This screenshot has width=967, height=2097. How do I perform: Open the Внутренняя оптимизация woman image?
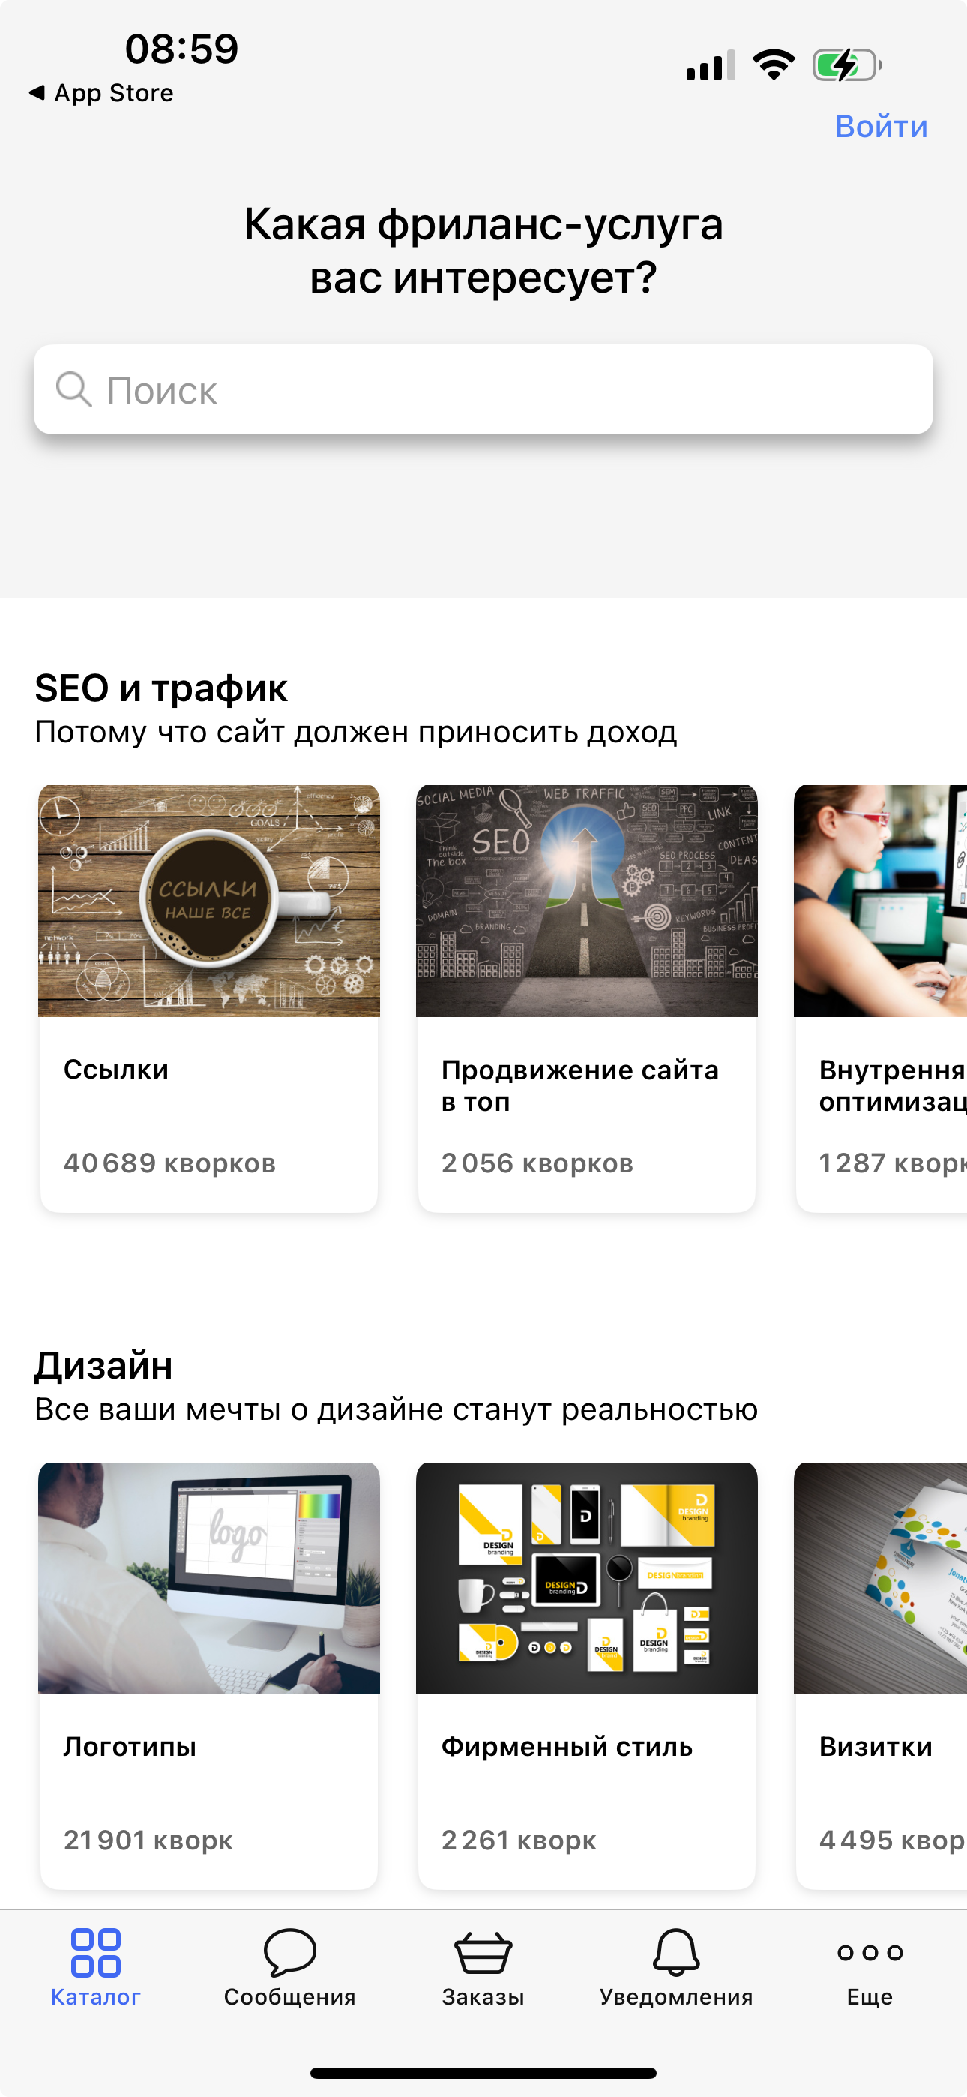click(x=881, y=900)
